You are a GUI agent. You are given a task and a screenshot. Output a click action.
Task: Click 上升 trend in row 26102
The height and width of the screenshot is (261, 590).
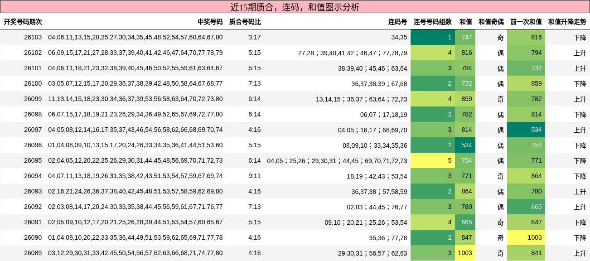pyautogui.click(x=580, y=53)
